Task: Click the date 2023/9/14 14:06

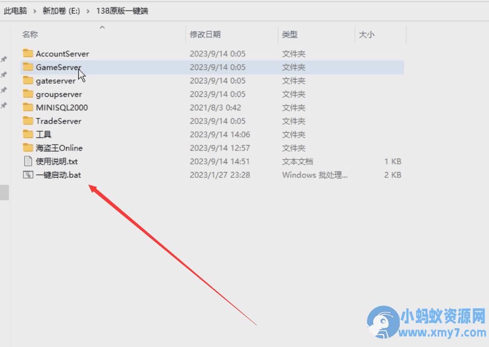Action: pyautogui.click(x=220, y=134)
